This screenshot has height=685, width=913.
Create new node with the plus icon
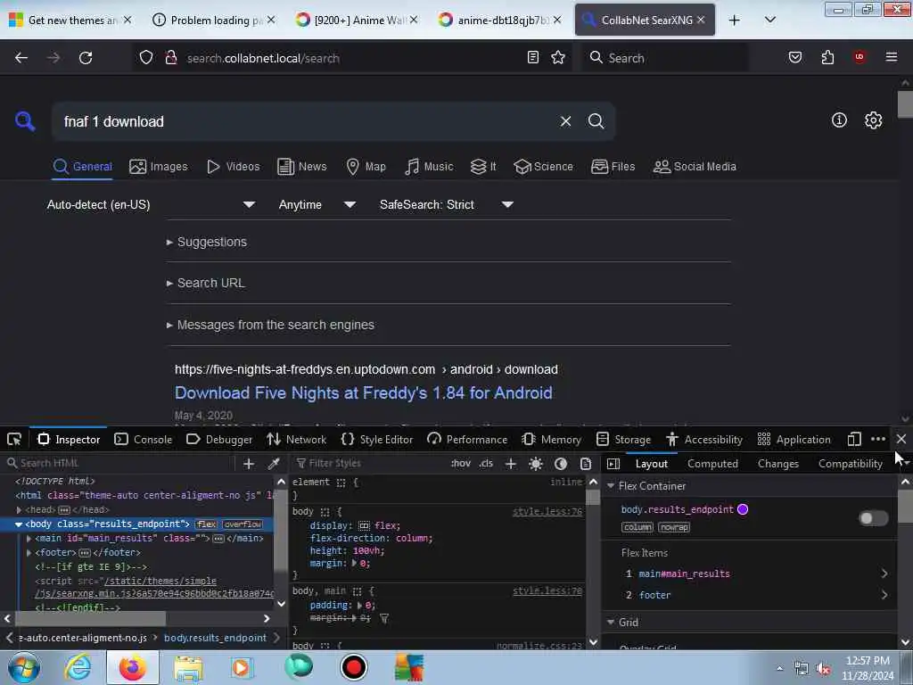[249, 463]
